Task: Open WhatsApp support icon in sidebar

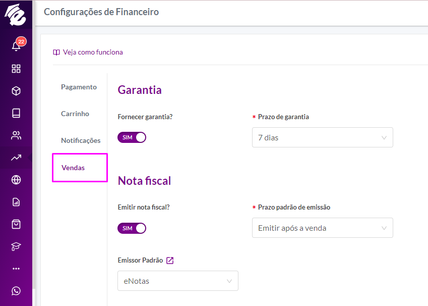Action: click(16, 291)
